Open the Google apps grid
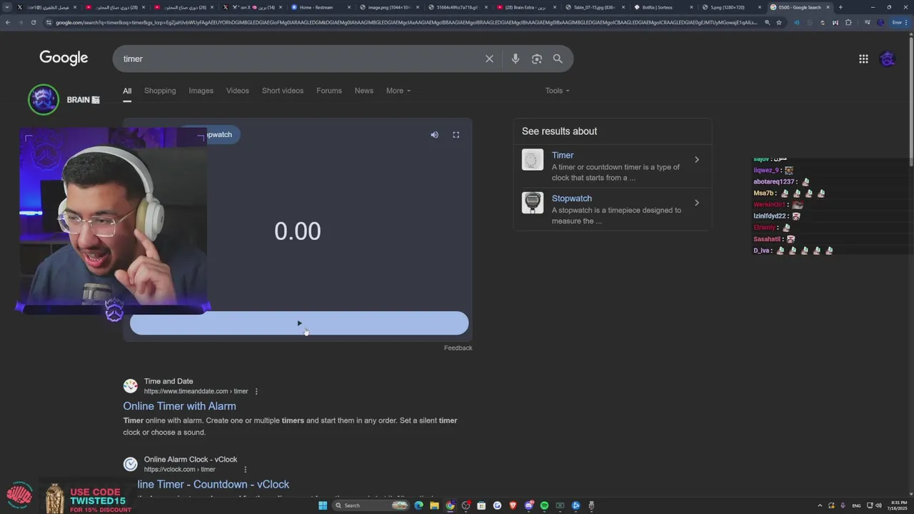 [863, 59]
